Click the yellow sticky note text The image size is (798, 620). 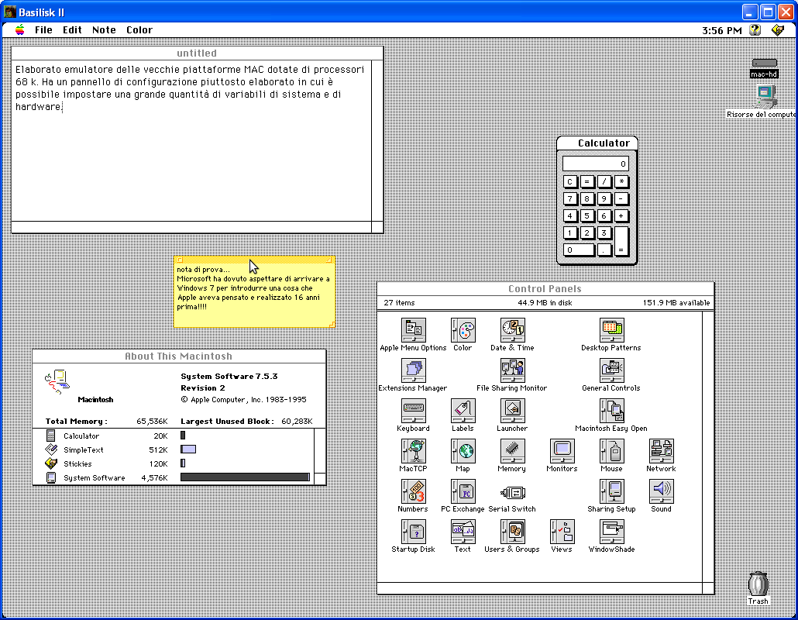[x=253, y=288]
